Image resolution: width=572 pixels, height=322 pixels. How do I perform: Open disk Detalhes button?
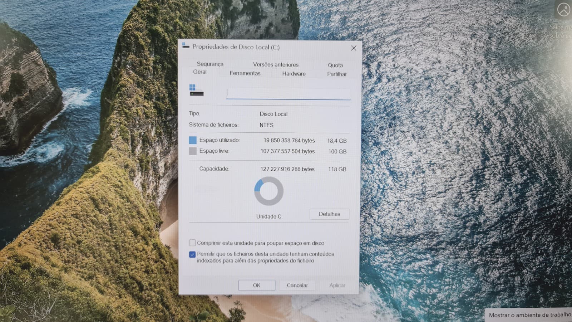click(x=329, y=214)
